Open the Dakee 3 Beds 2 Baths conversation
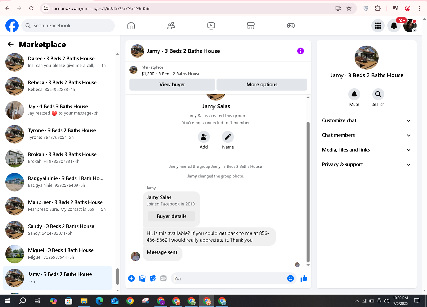Image resolution: width=427 pixels, height=307 pixels. tap(58, 62)
